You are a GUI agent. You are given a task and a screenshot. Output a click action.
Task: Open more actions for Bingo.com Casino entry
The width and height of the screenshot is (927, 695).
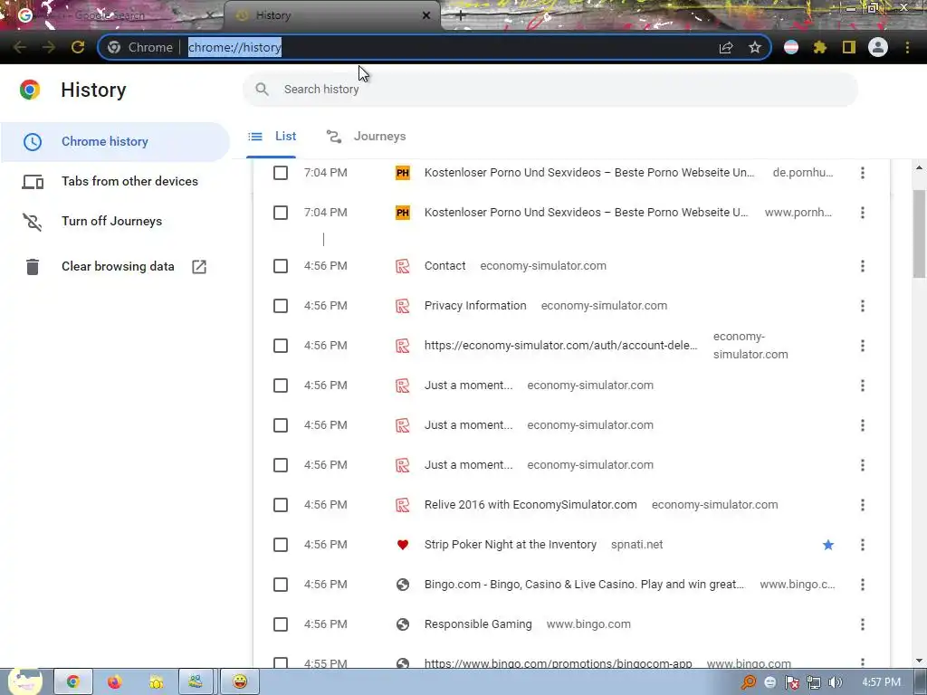point(863,586)
